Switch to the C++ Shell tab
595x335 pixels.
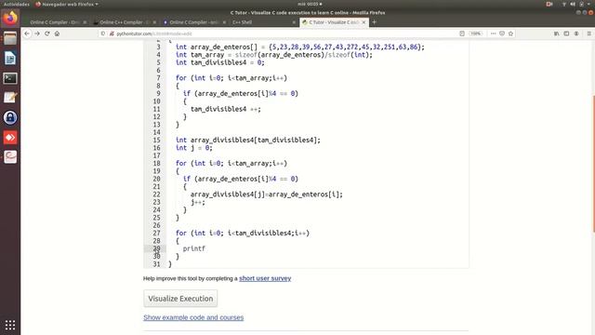[x=242, y=22]
